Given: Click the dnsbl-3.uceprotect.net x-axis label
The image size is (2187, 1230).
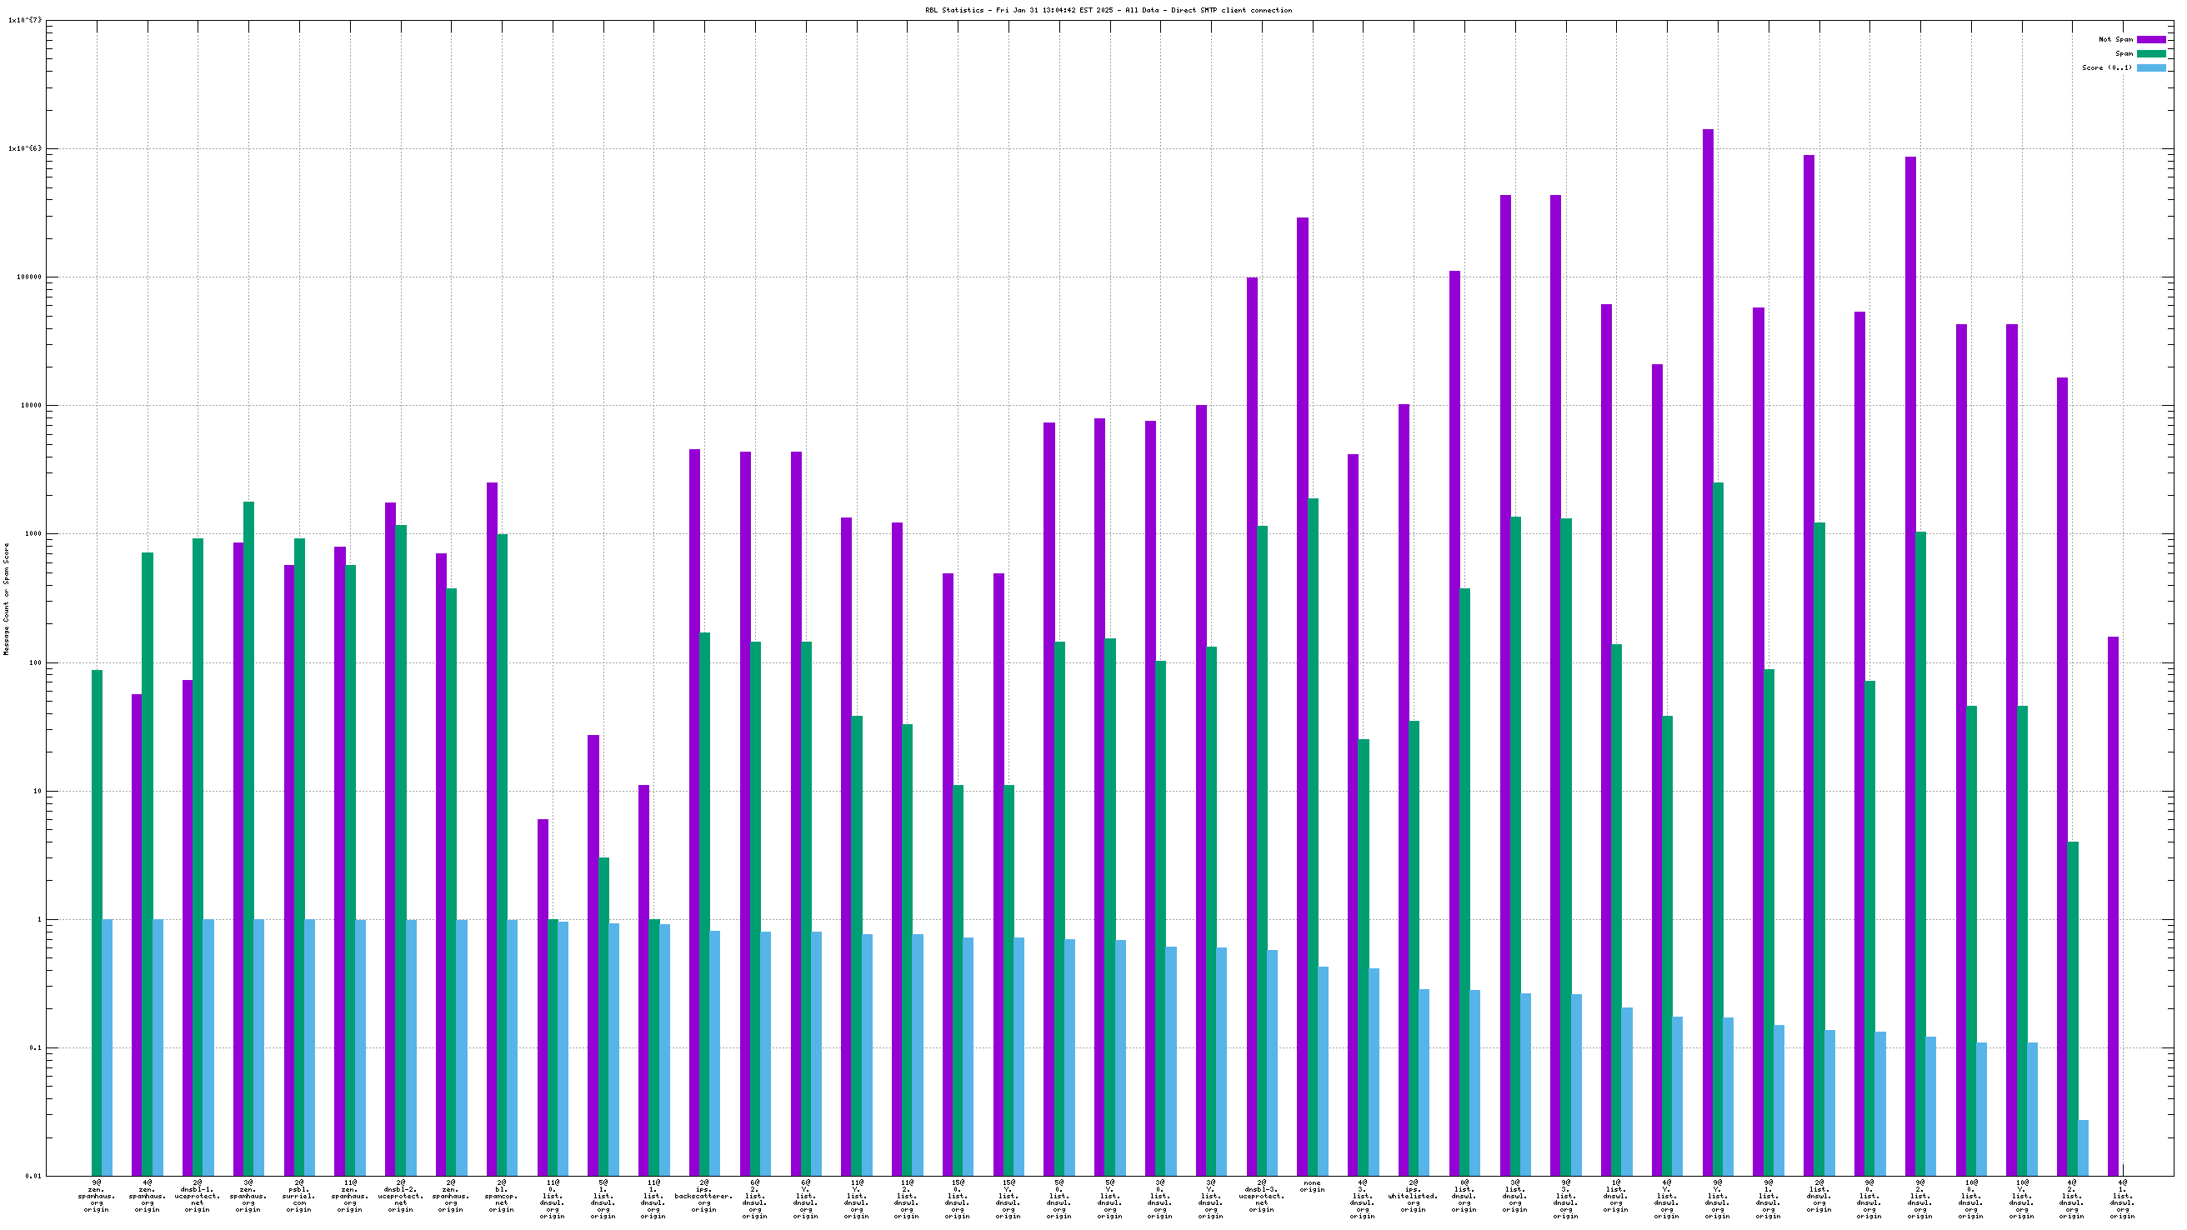Looking at the screenshot, I should click(1261, 1196).
